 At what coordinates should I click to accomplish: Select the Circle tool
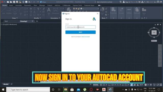pyautogui.click(x=15, y=11)
